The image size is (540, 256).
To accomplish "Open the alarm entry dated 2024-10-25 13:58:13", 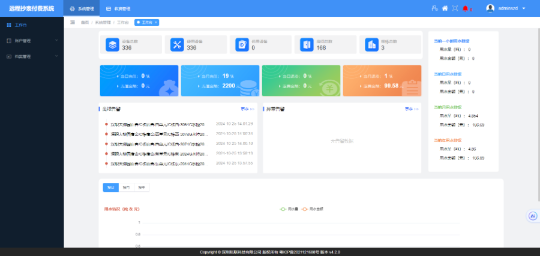I will [179, 153].
